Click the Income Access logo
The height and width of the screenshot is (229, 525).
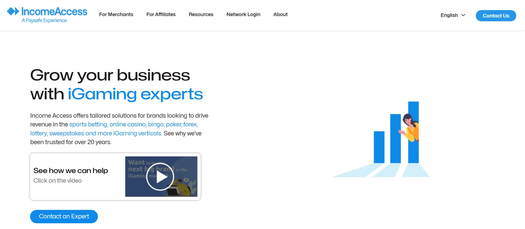pyautogui.click(x=47, y=15)
